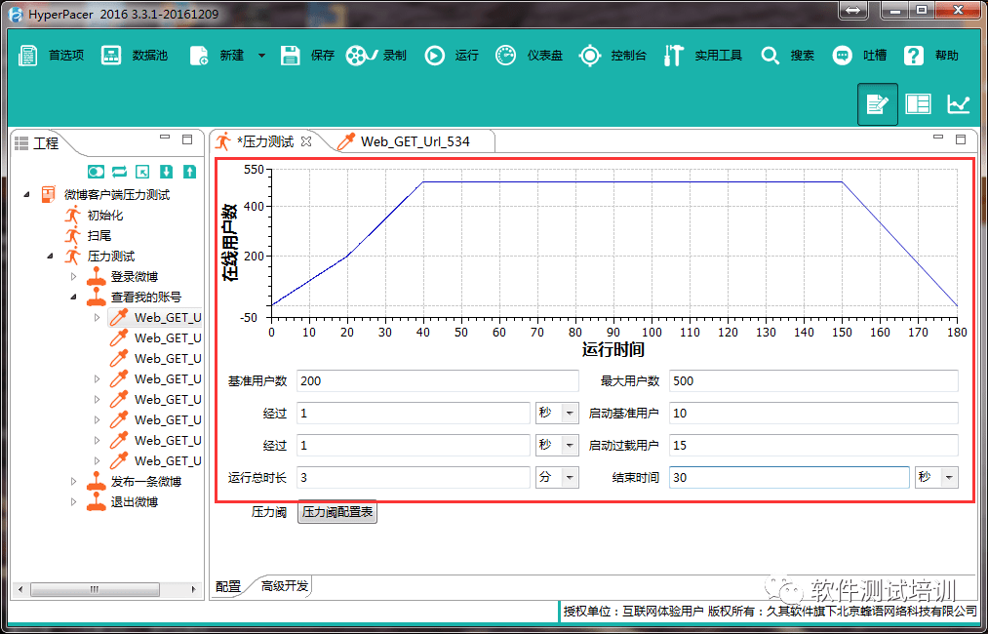The width and height of the screenshot is (988, 634).
Task: Click the 结束时间 input field
Action: (789, 477)
